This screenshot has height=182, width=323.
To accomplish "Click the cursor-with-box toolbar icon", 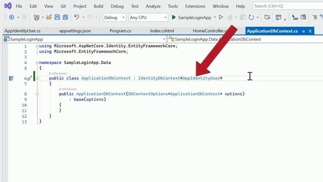I will coord(295,17).
